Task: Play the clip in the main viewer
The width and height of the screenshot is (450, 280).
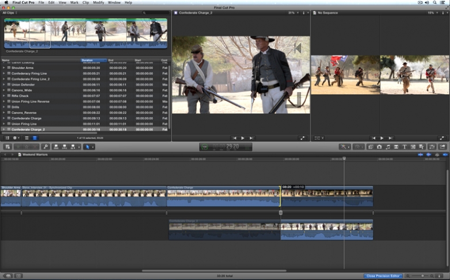Action: point(242,138)
